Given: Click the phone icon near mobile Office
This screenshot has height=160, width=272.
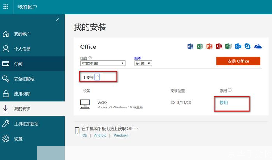Looking at the screenshot, I should click(x=77, y=131).
